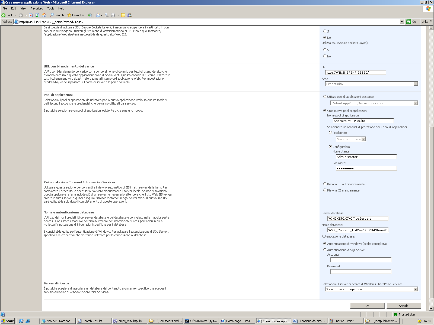
Task: Click the Mail envelope toolbar icon
Action: pos(98,15)
